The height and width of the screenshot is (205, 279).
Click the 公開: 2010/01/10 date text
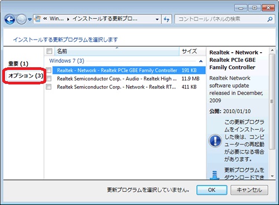[230, 111]
